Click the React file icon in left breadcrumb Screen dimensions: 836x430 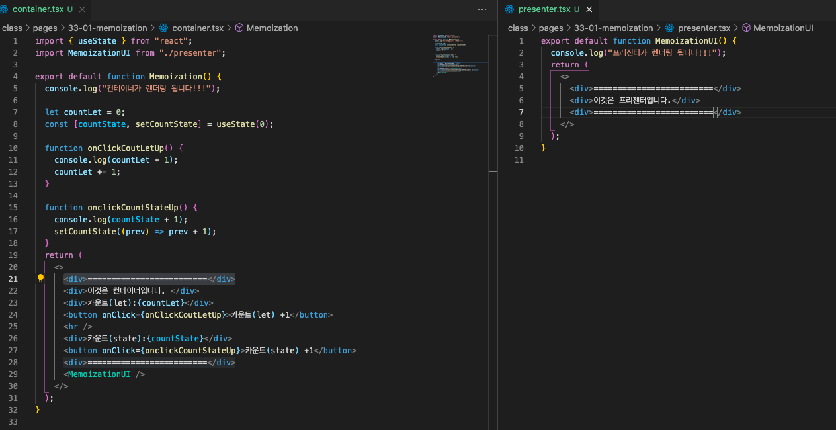[163, 28]
